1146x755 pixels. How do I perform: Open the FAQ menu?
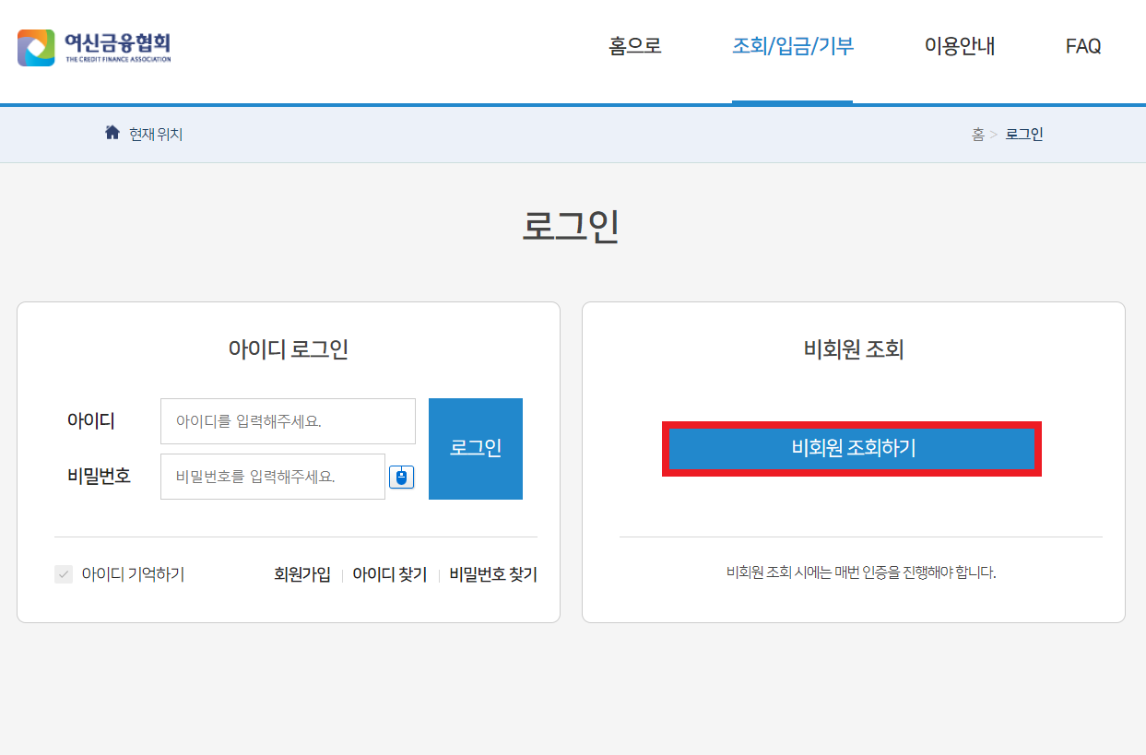click(x=1083, y=46)
